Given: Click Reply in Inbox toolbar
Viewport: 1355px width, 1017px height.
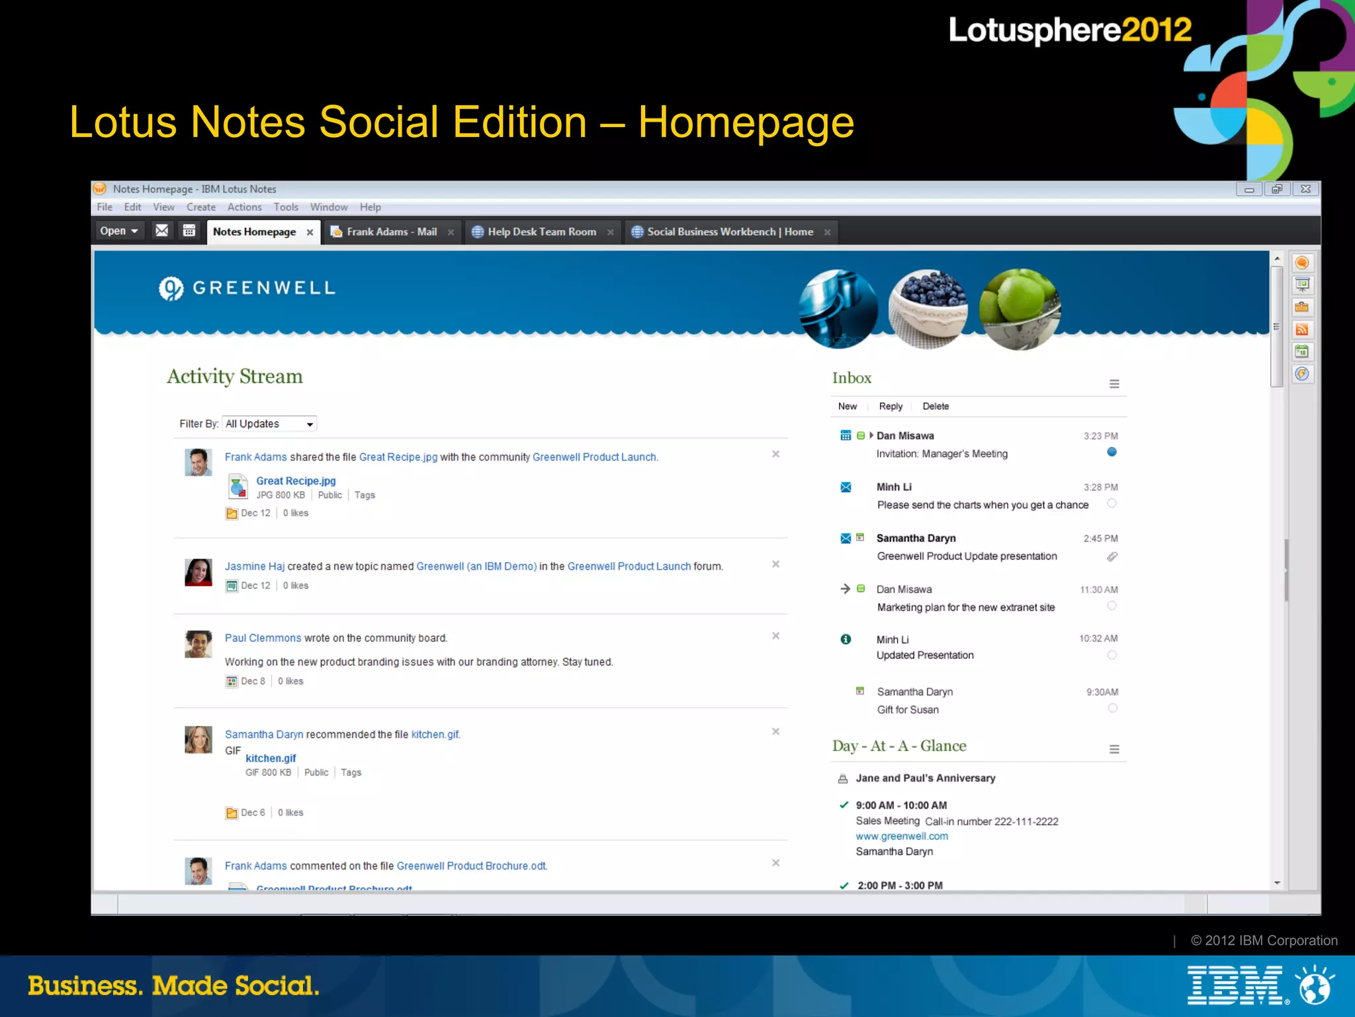Looking at the screenshot, I should coord(891,406).
